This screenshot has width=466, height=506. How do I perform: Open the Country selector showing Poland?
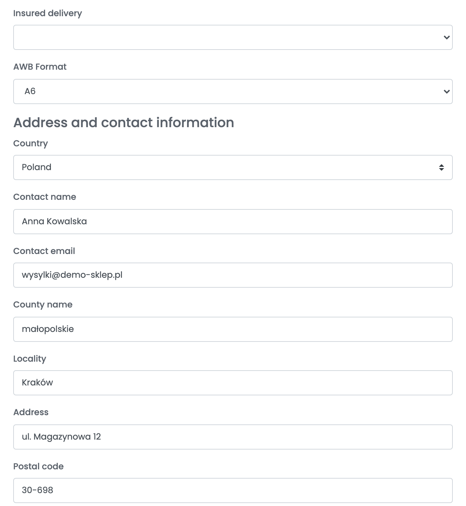pos(233,167)
